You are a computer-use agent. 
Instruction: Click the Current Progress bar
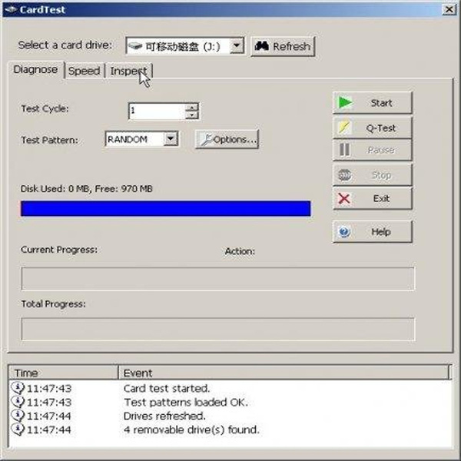218,279
